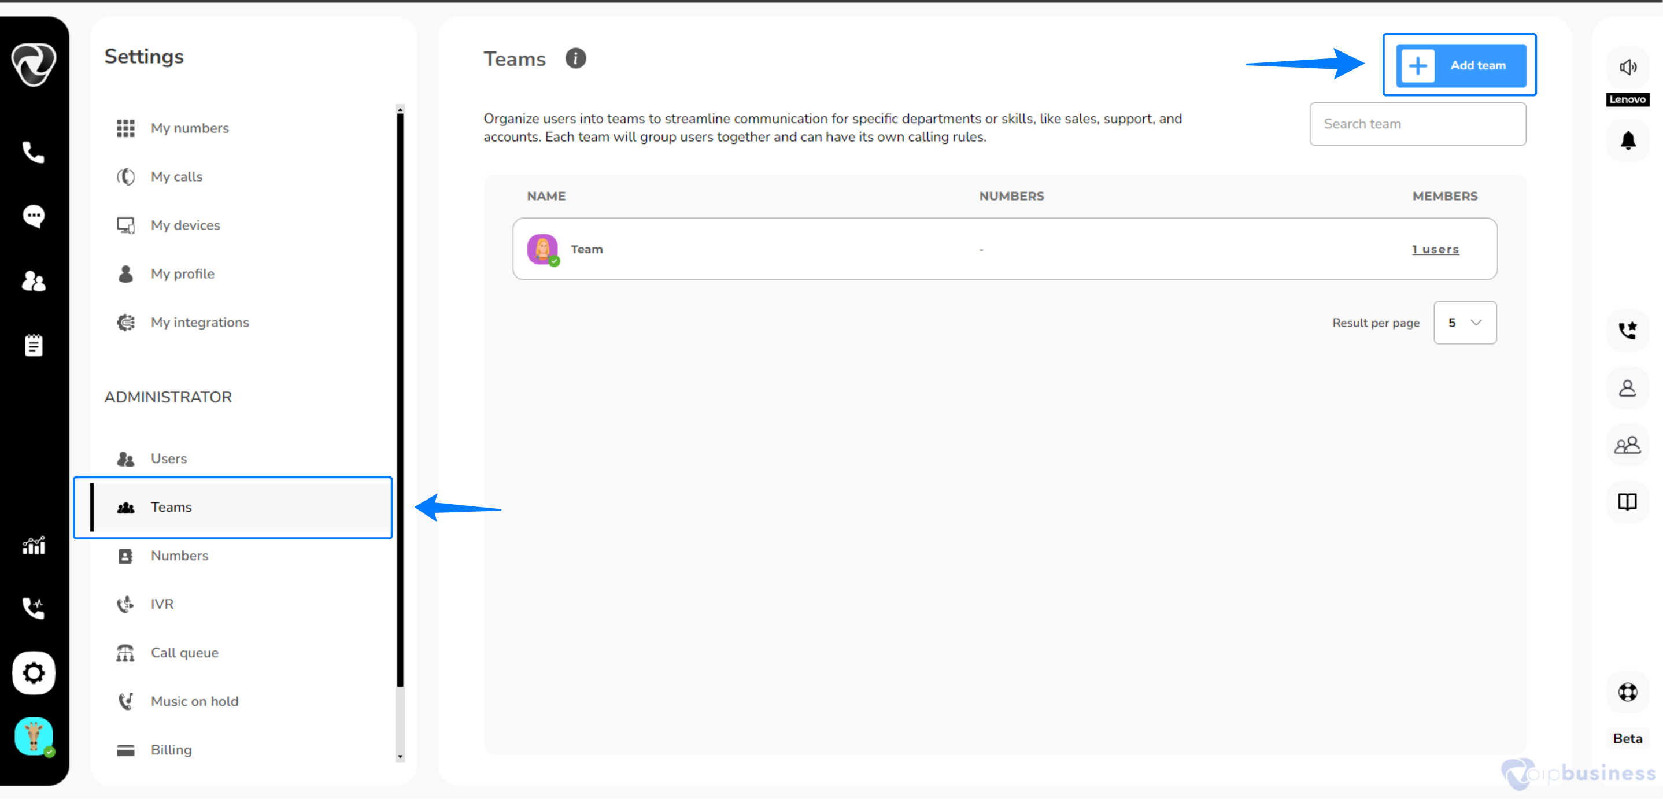Open My devices settings
The height and width of the screenshot is (799, 1663).
[x=185, y=225]
